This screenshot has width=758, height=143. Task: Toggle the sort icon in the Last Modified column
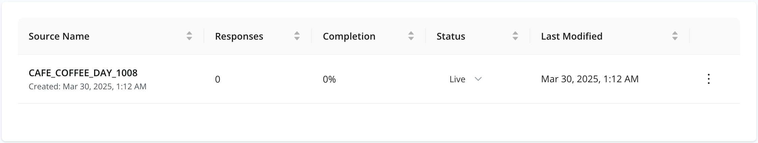pos(675,36)
